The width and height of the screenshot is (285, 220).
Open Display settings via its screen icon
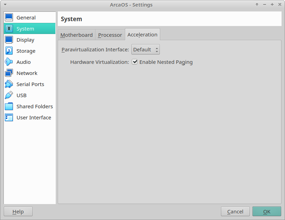point(9,40)
